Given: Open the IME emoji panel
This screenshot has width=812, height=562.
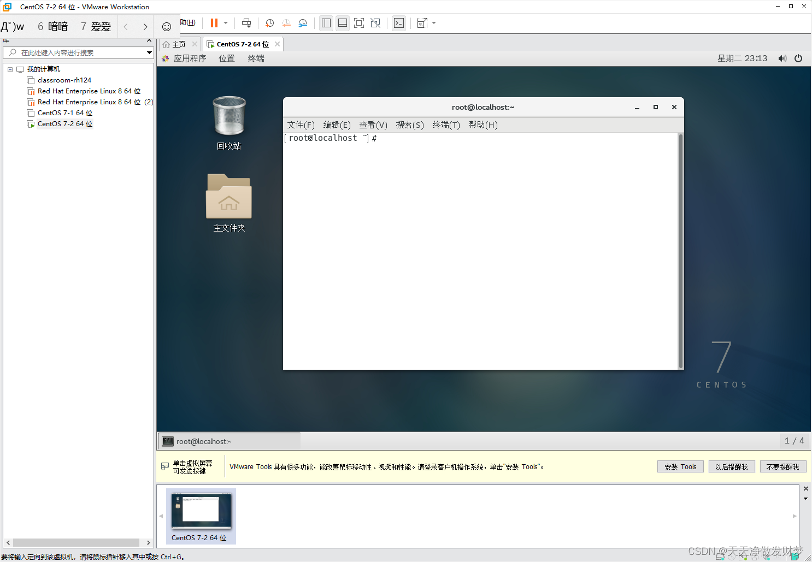Looking at the screenshot, I should (x=167, y=26).
